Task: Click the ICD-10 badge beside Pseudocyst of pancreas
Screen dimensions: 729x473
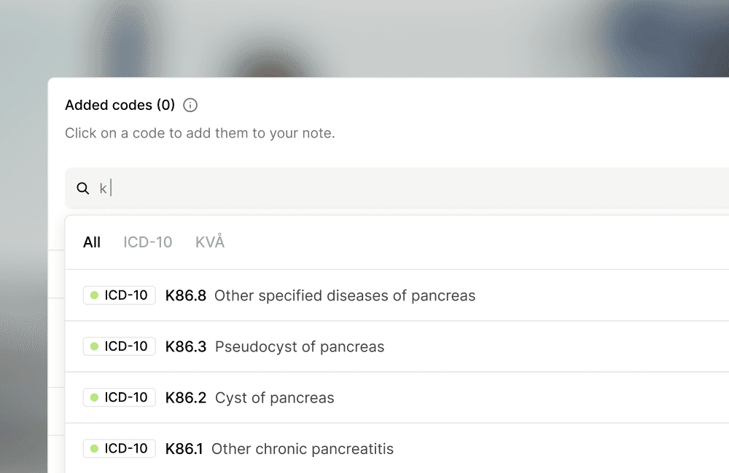Action: (120, 346)
